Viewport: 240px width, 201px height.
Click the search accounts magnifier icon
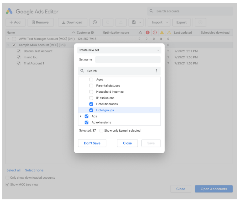(x=151, y=11)
